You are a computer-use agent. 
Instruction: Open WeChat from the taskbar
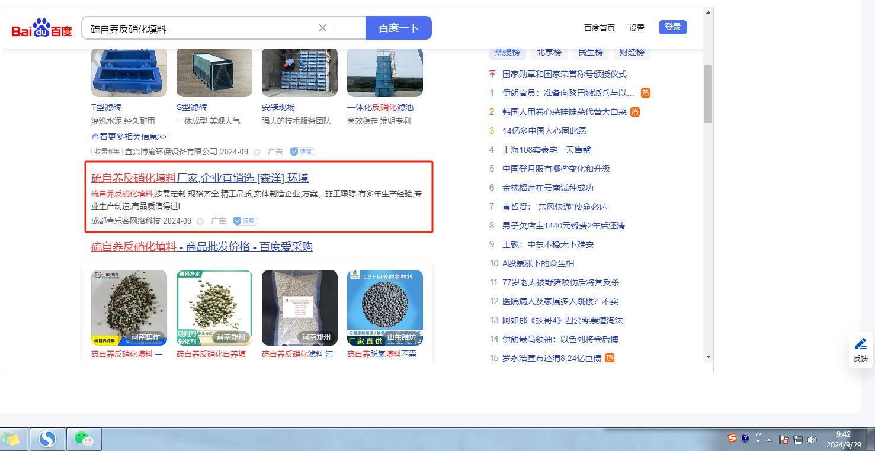coord(84,439)
